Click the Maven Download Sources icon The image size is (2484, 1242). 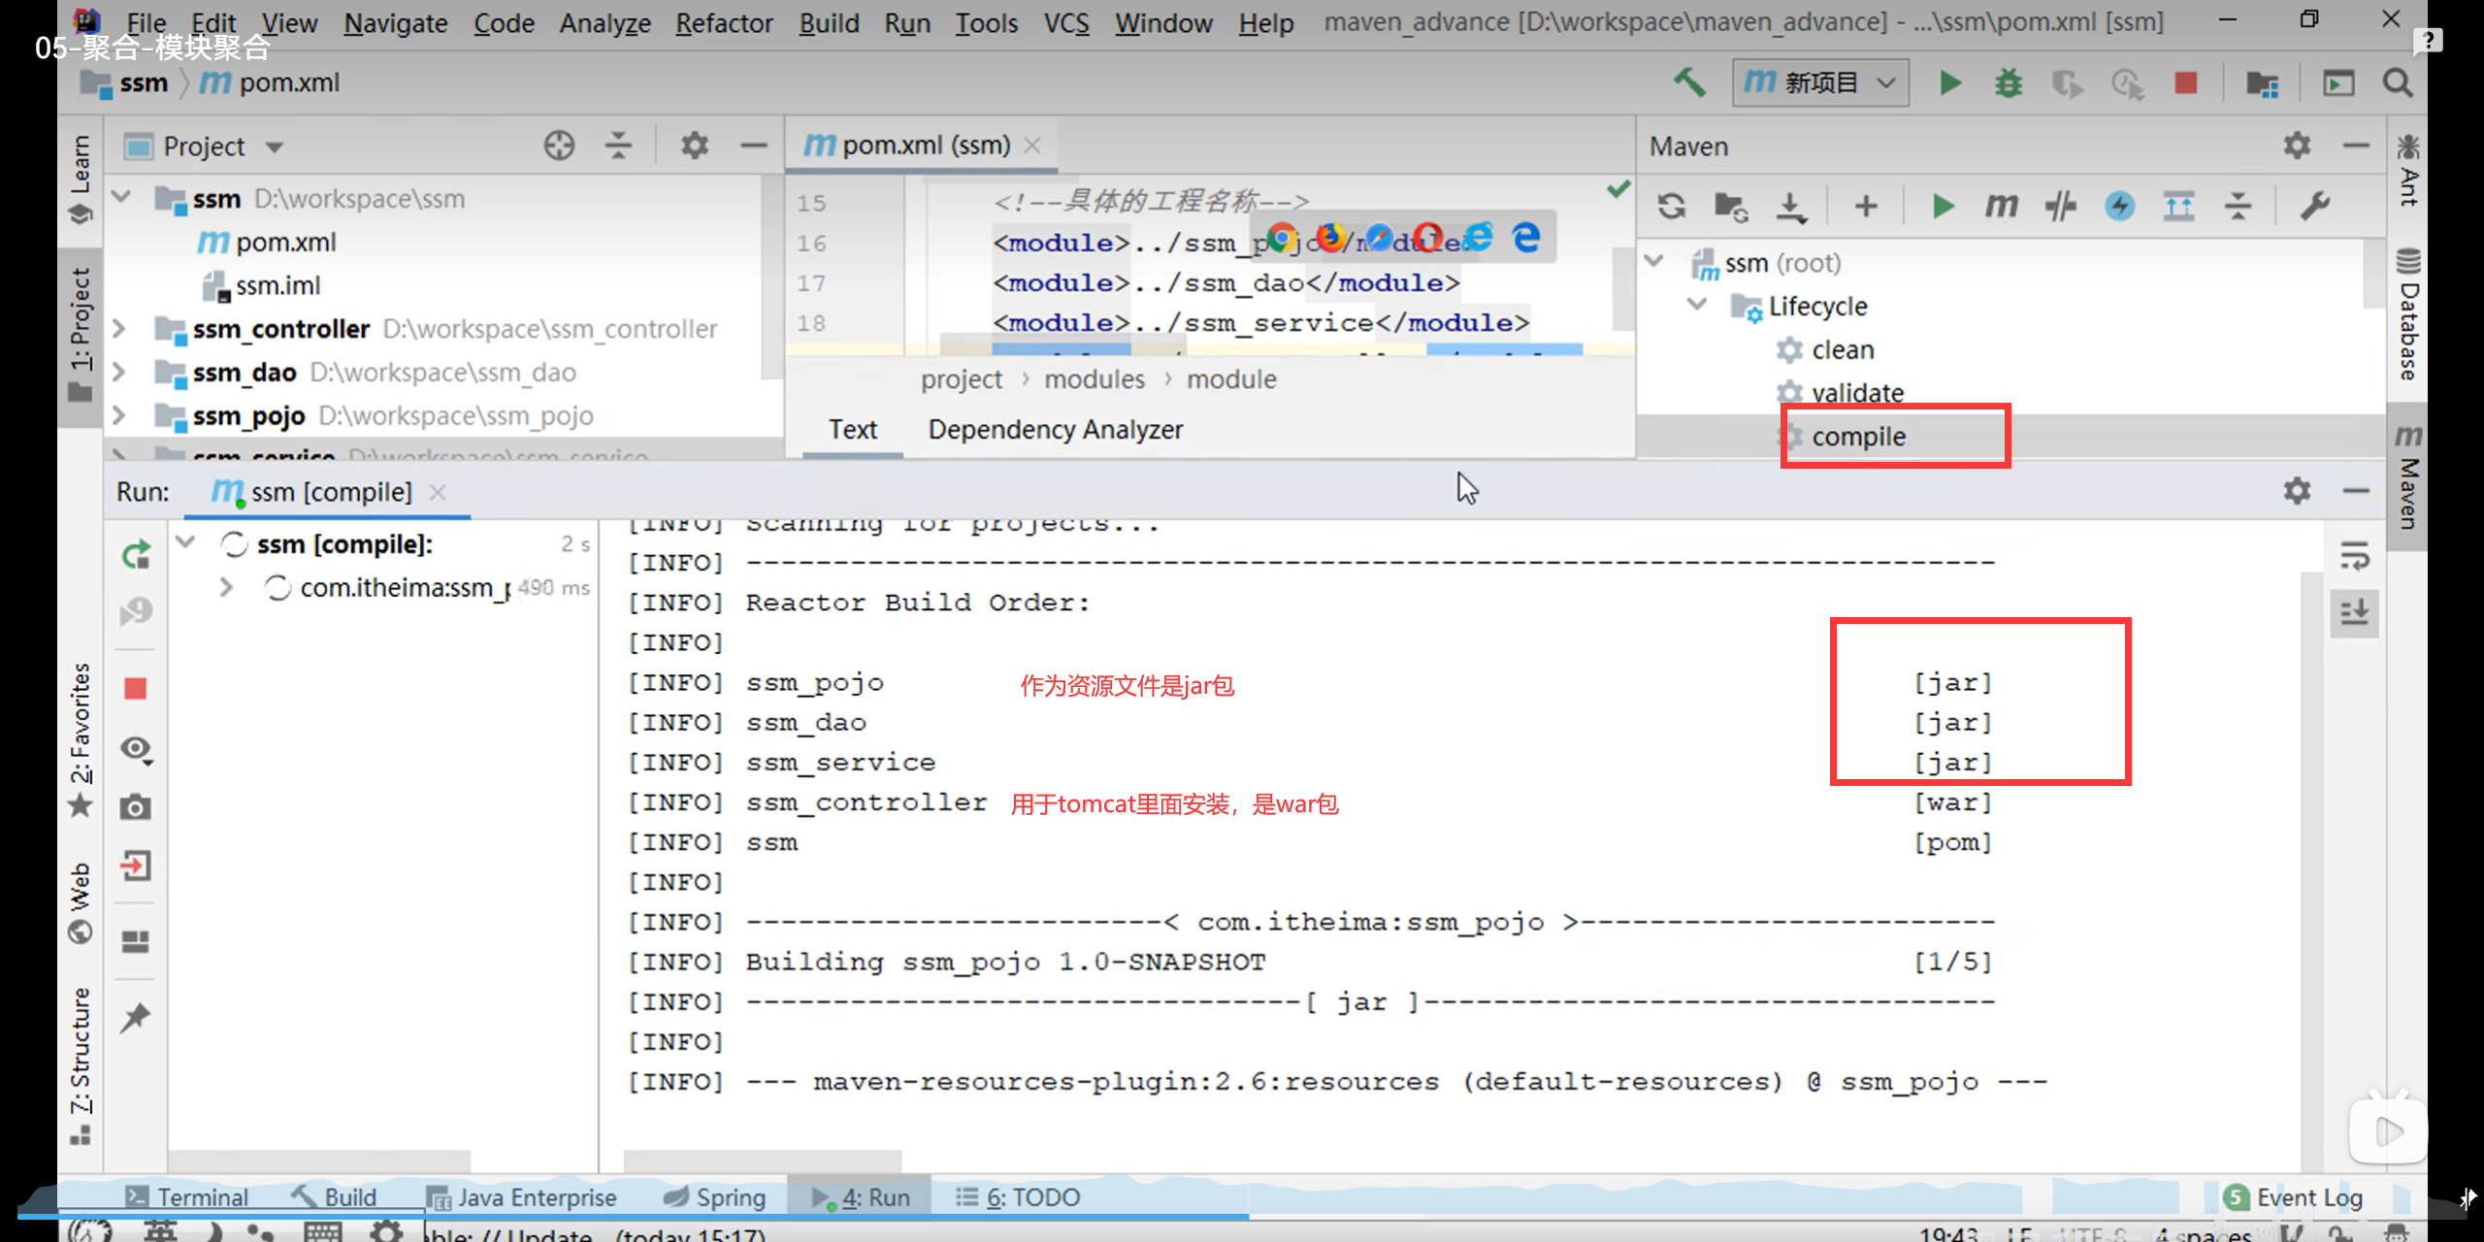pos(1790,206)
